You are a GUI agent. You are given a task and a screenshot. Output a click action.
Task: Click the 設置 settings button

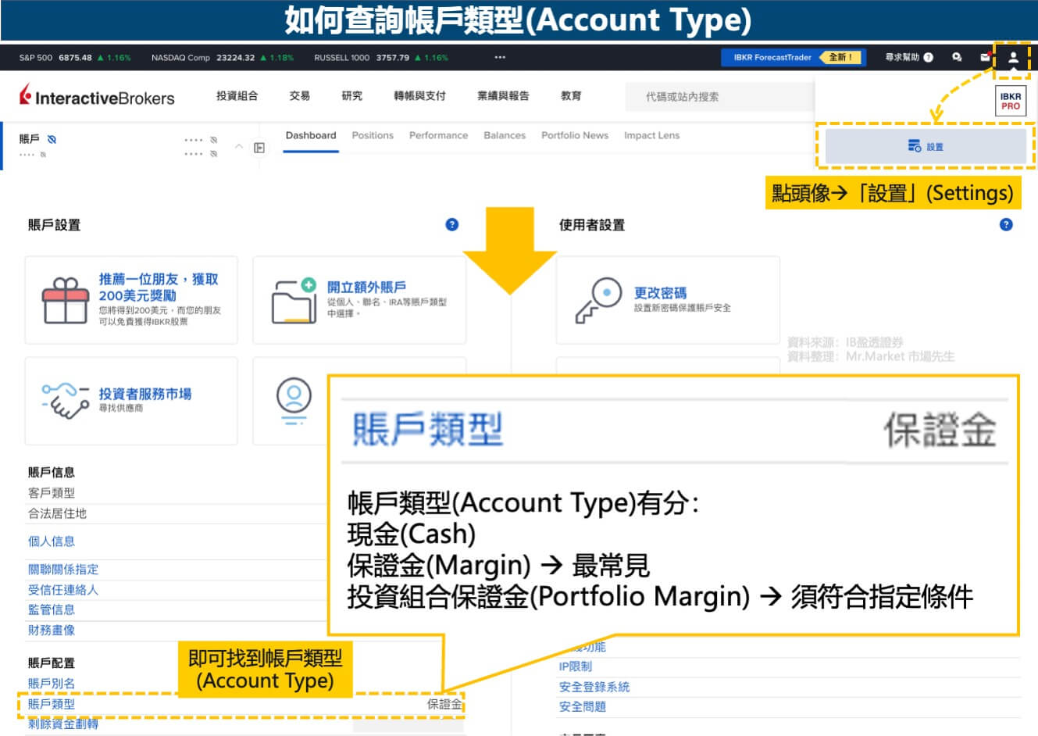point(926,146)
